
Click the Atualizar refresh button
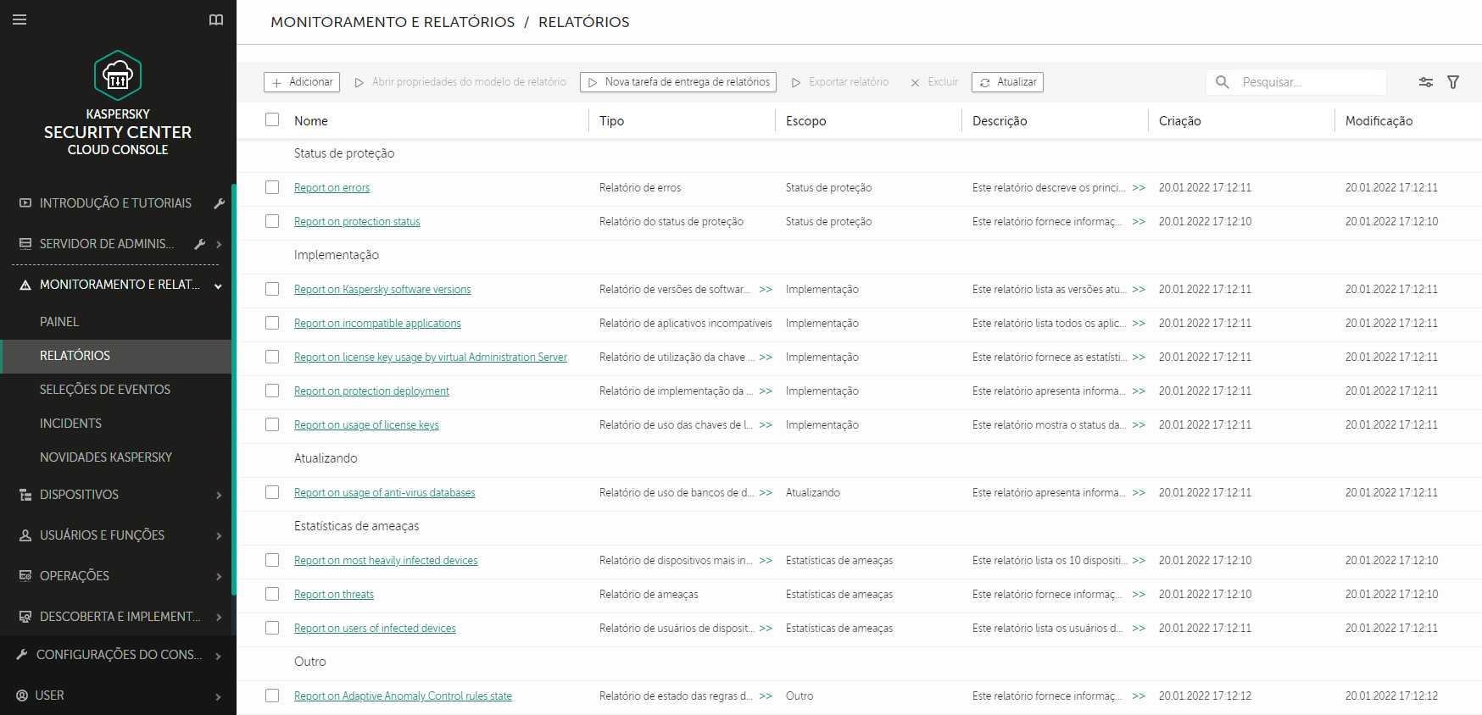1007,82
